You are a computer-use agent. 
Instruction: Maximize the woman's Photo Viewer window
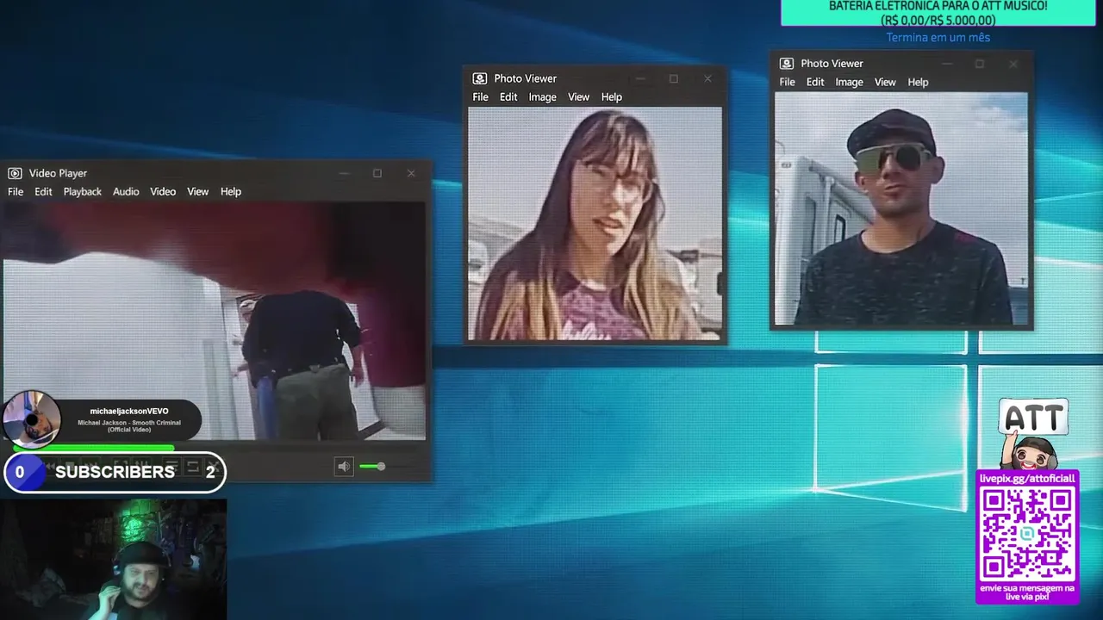(x=673, y=78)
